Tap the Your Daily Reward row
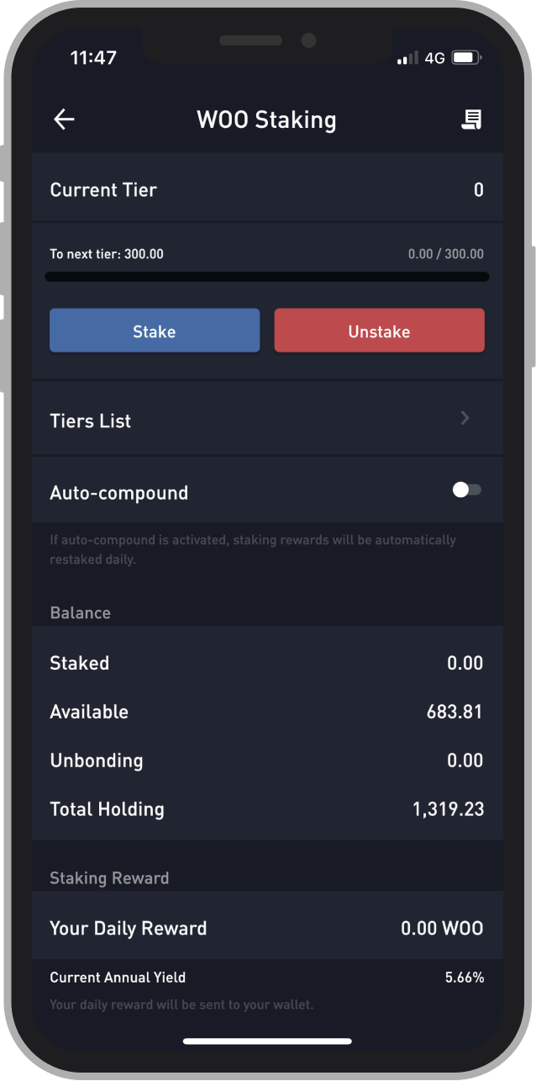The height and width of the screenshot is (1081, 536). pos(268,928)
